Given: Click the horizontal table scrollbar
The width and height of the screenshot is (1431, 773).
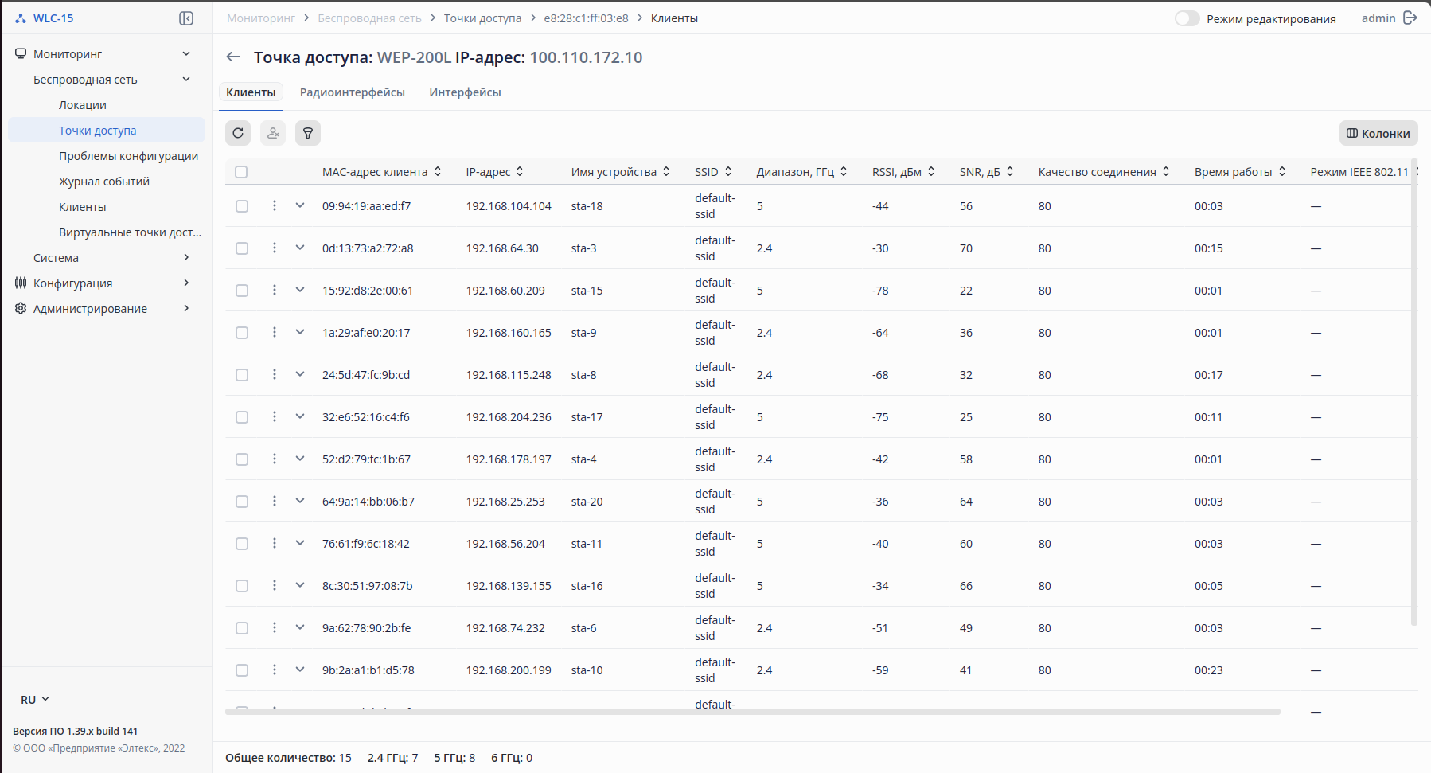Looking at the screenshot, I should (x=753, y=712).
